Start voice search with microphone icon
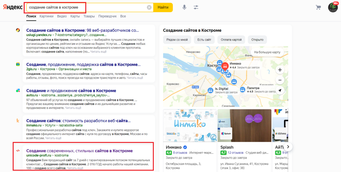The width and height of the screenshot is (341, 172). click(x=184, y=7)
